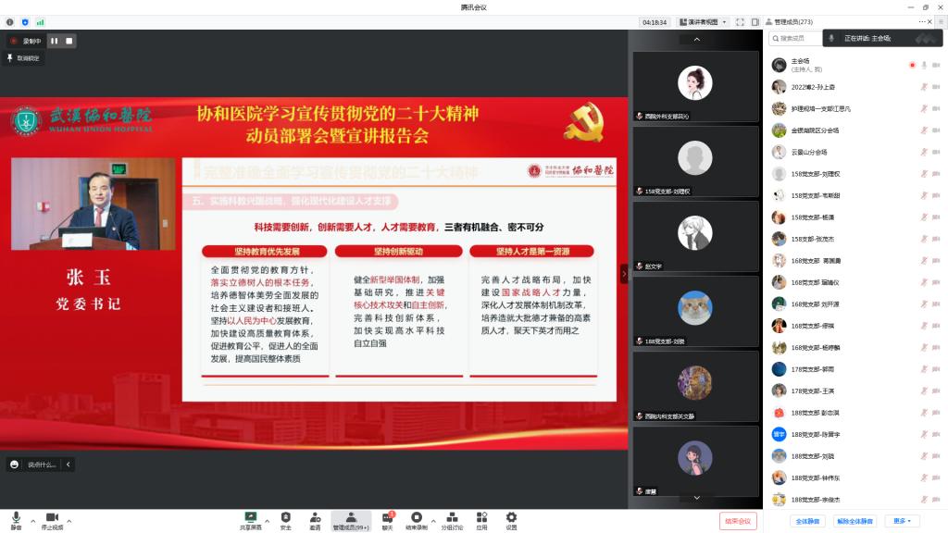Open the chat with unread badge

pyautogui.click(x=388, y=517)
